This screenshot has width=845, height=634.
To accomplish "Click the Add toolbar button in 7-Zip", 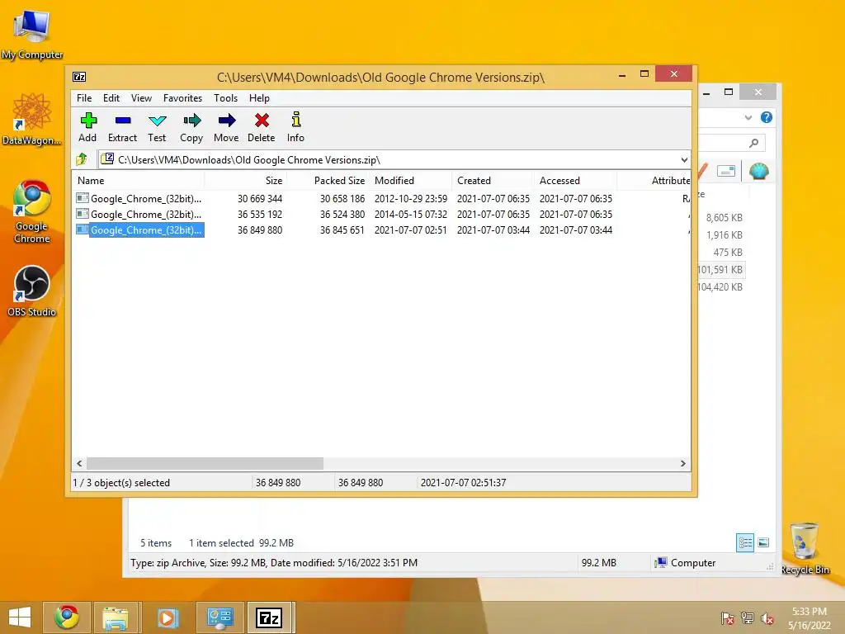I will point(87,128).
